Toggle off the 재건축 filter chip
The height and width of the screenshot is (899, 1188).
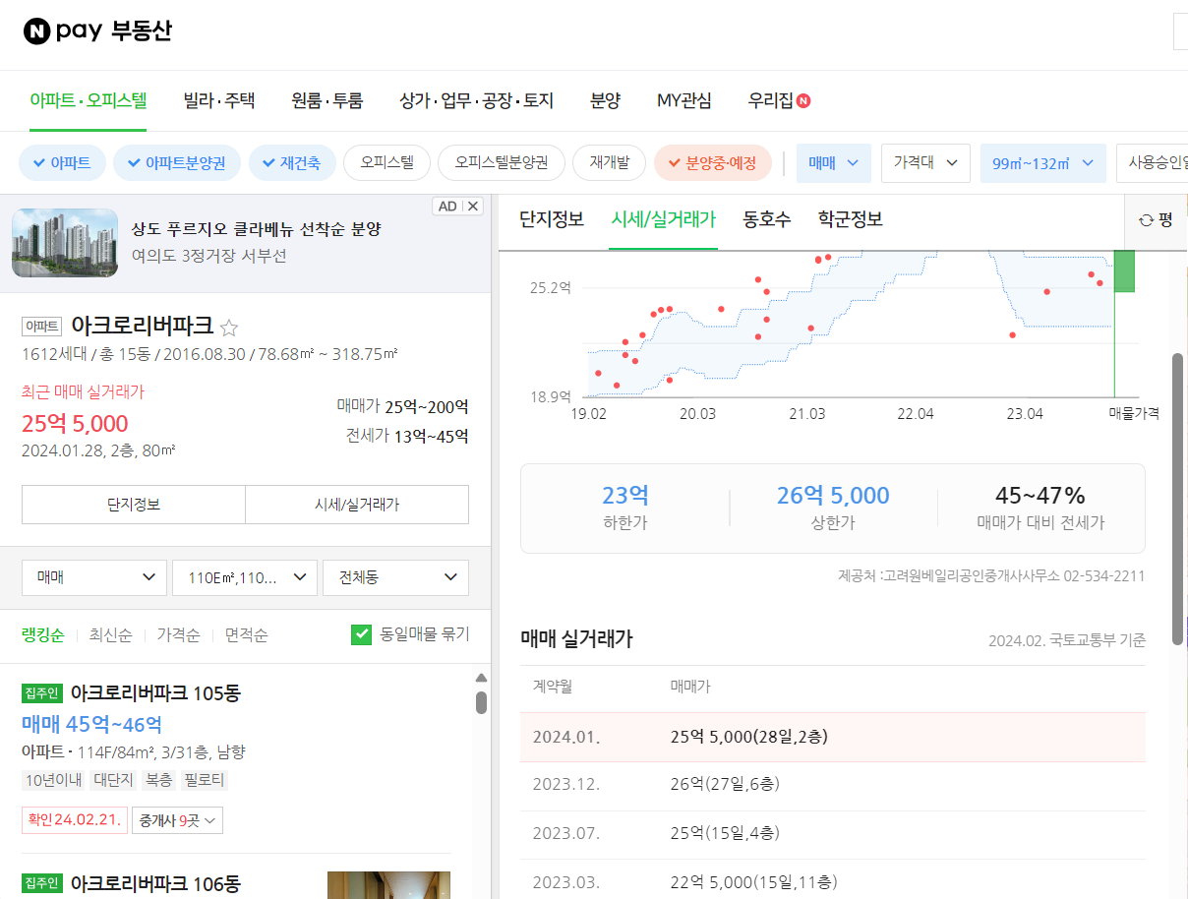pyautogui.click(x=292, y=162)
